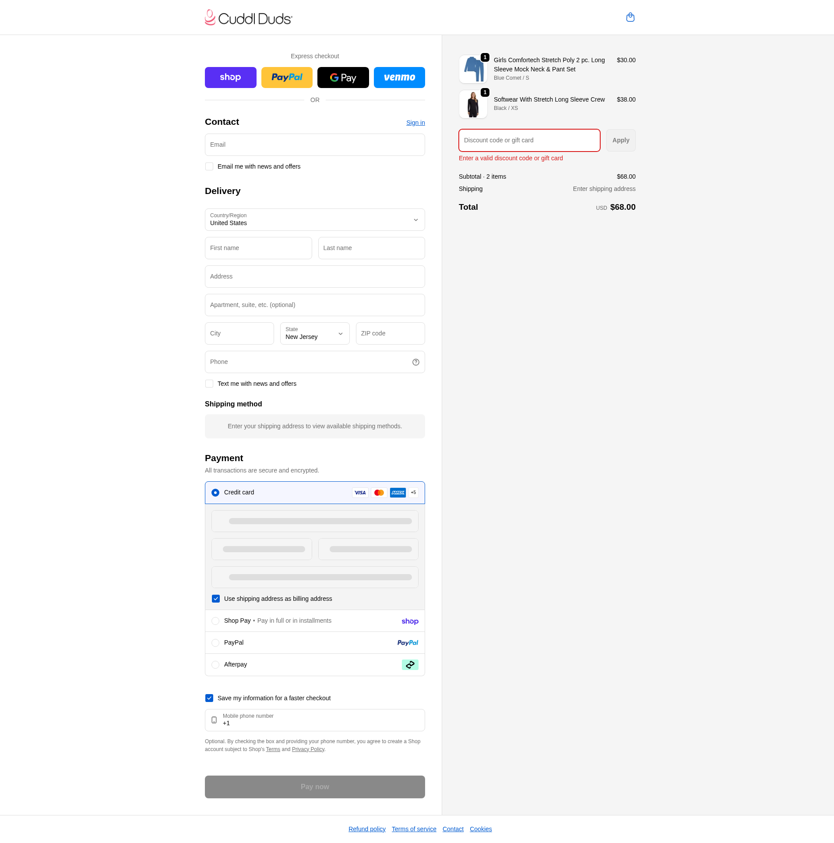Open the shopping bag cart icon
The width and height of the screenshot is (834, 843).
tap(630, 18)
